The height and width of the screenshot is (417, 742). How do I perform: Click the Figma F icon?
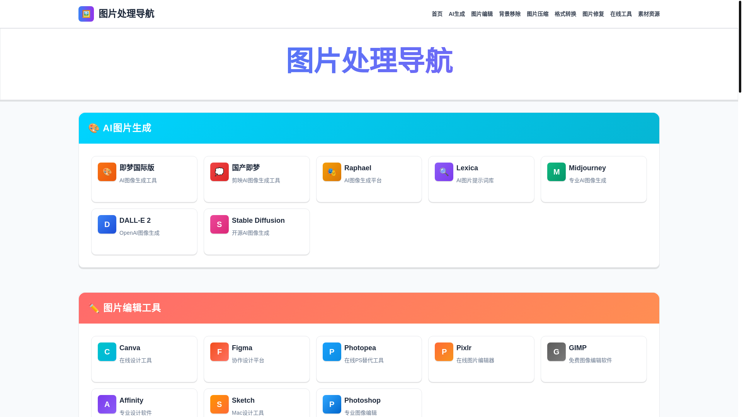[220, 352]
